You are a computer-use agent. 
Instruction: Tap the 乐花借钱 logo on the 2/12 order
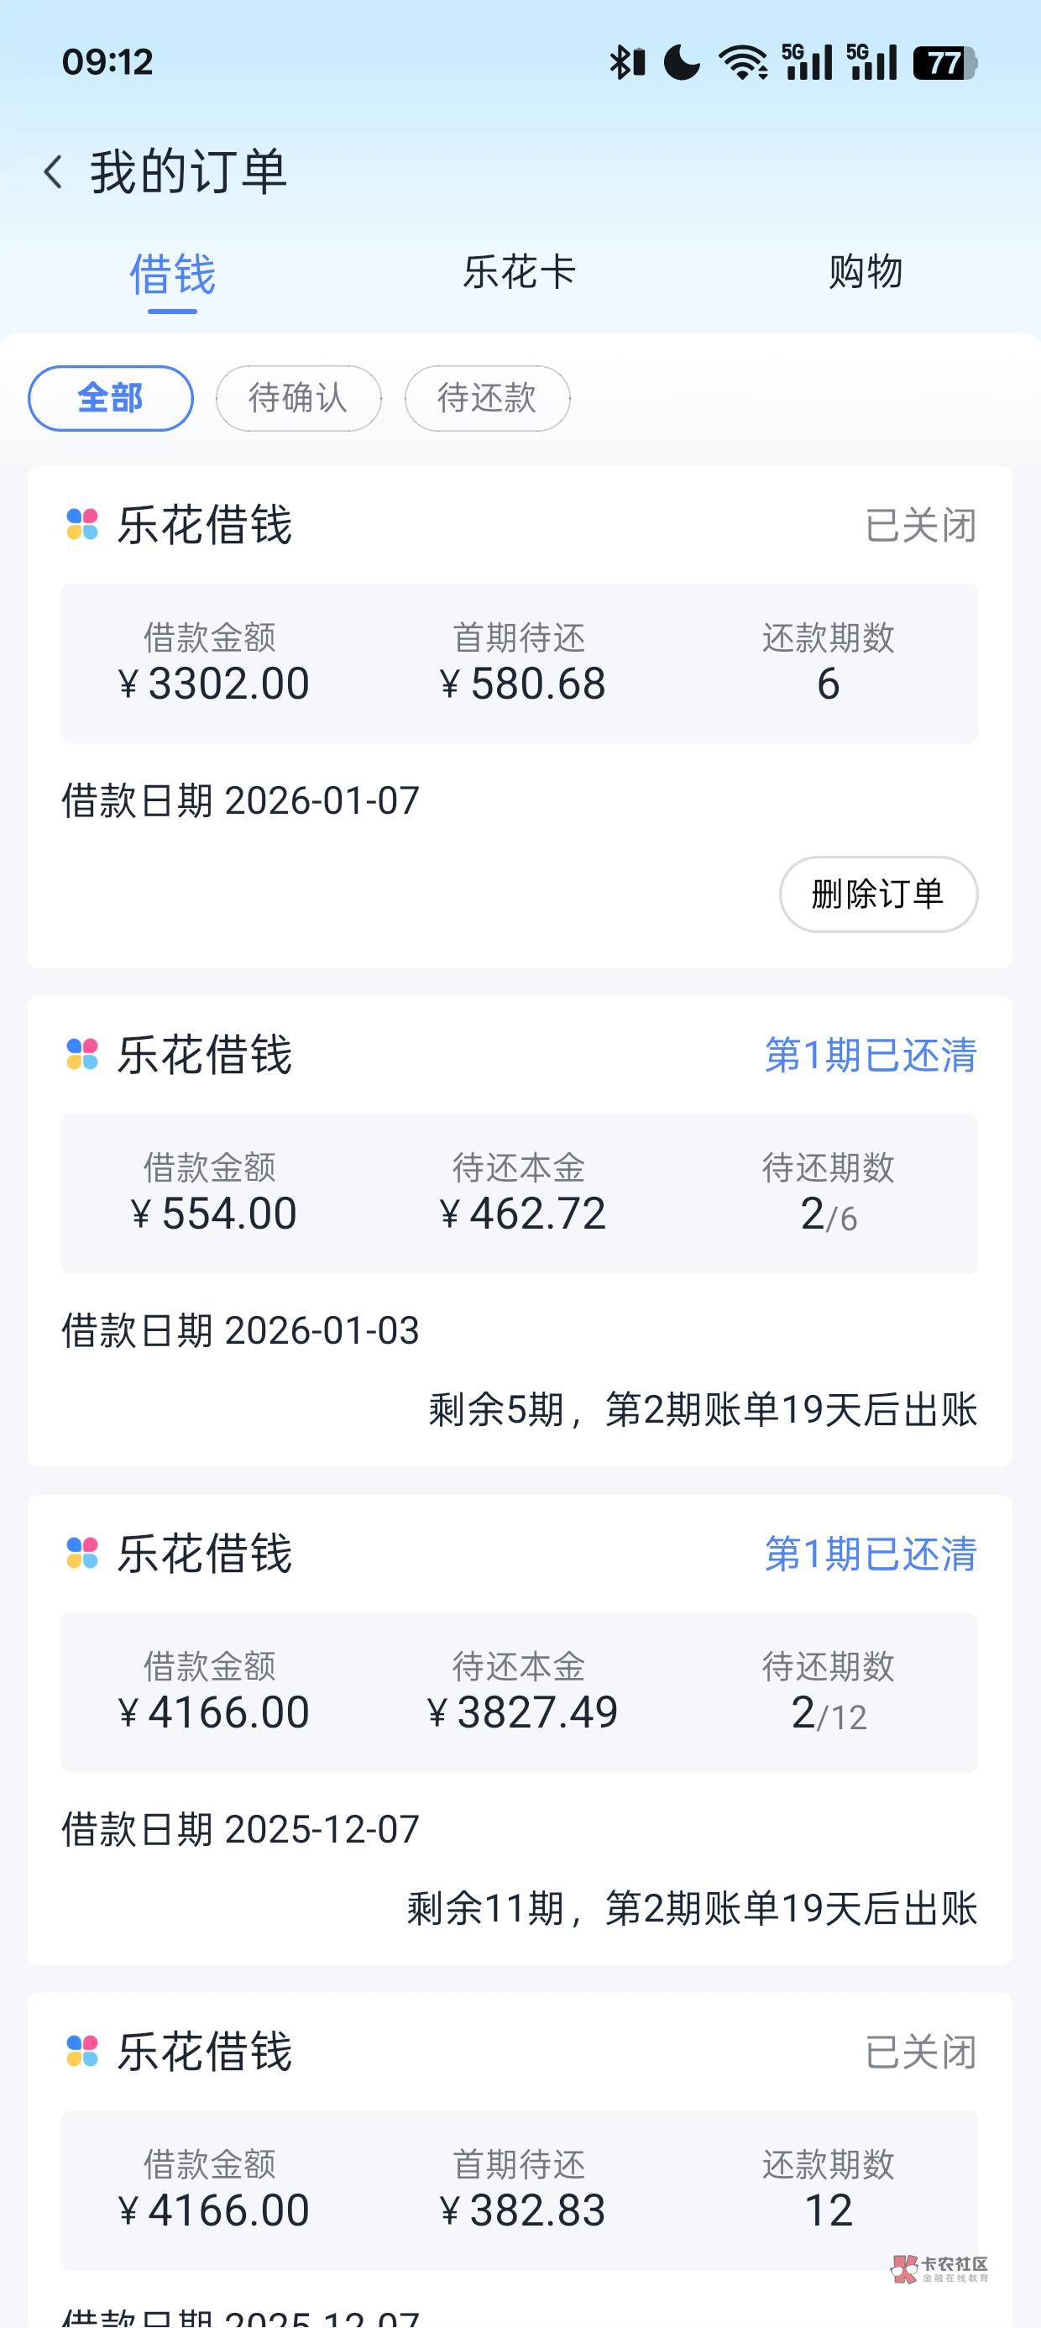pos(82,1553)
